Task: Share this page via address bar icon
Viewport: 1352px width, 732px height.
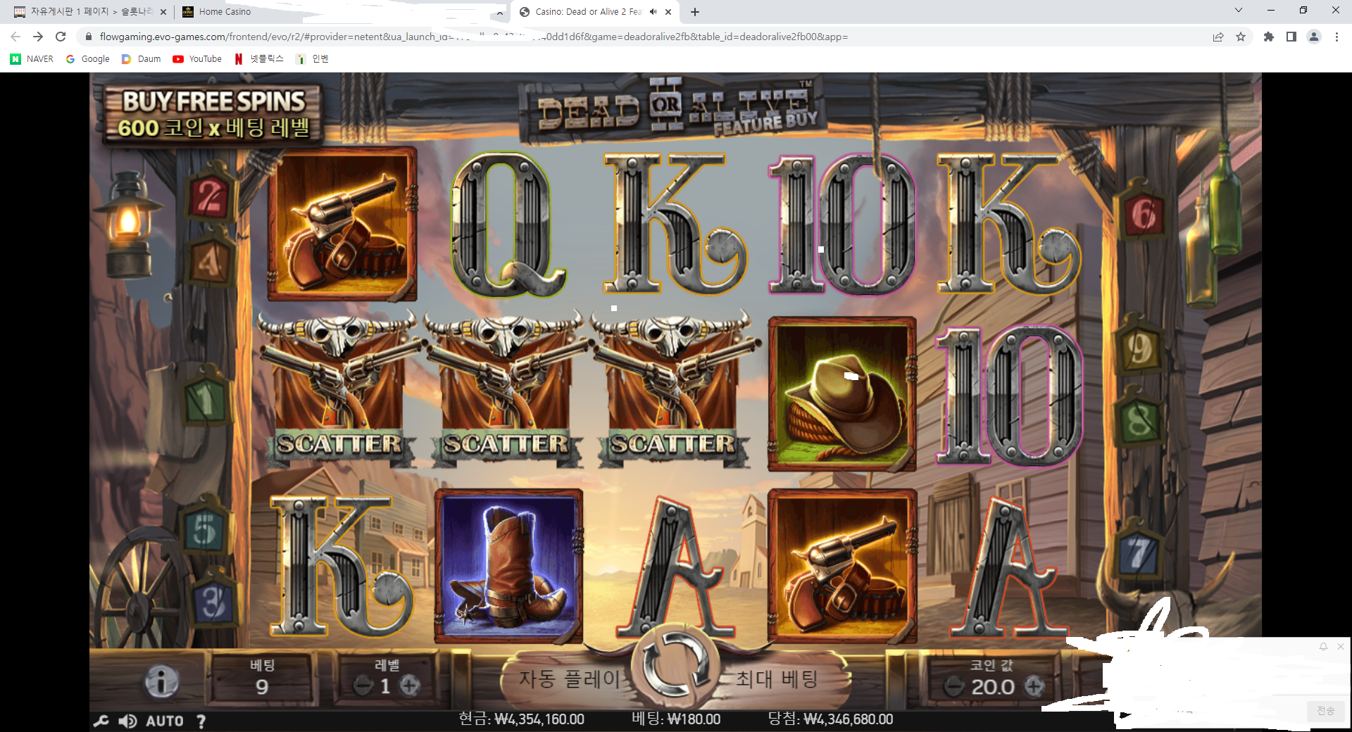Action: [x=1218, y=37]
